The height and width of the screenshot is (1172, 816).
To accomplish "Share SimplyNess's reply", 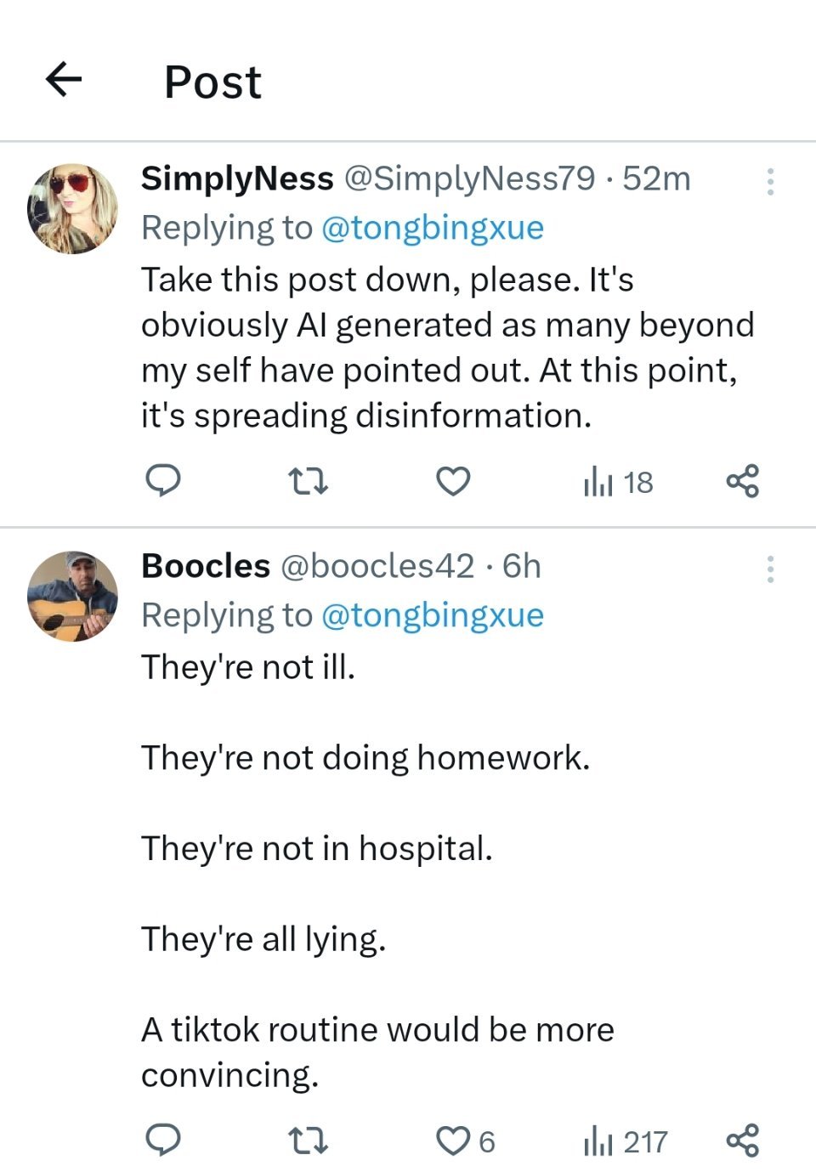I will (743, 481).
